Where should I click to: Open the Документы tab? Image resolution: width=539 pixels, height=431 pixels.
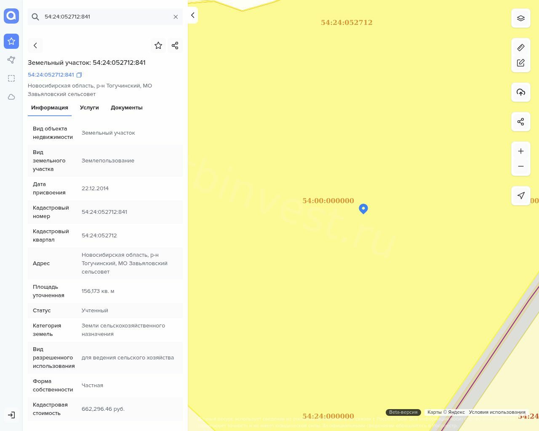(x=126, y=108)
